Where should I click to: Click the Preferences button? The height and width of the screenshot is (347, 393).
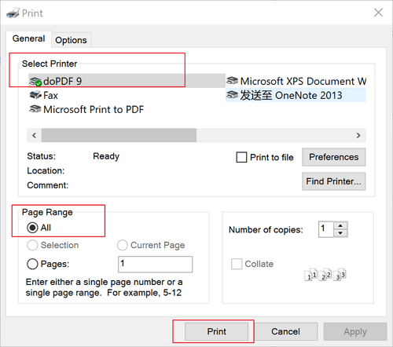point(334,157)
